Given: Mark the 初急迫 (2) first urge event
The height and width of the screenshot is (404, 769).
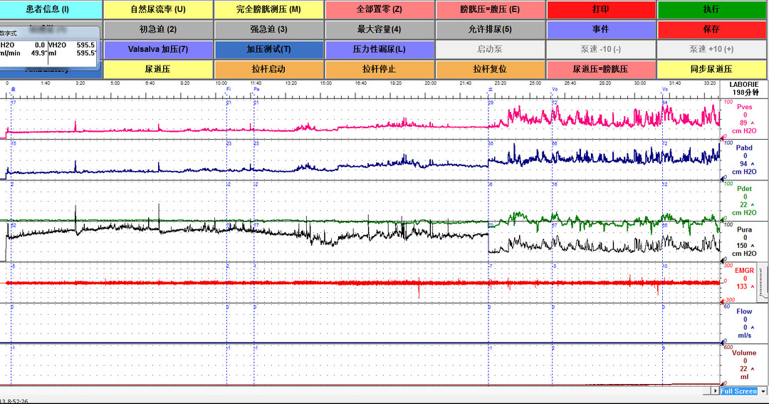Looking at the screenshot, I should point(158,30).
